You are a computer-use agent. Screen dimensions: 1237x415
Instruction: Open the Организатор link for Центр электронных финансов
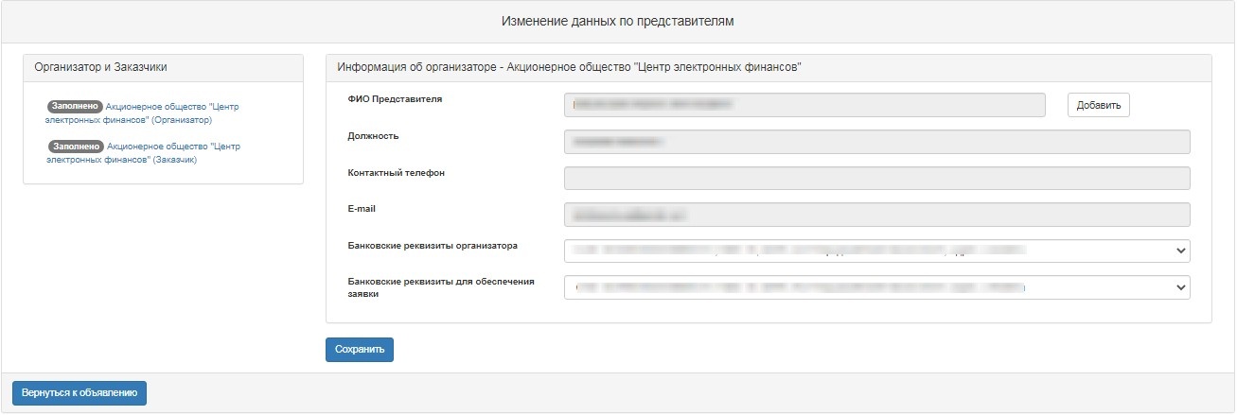142,113
